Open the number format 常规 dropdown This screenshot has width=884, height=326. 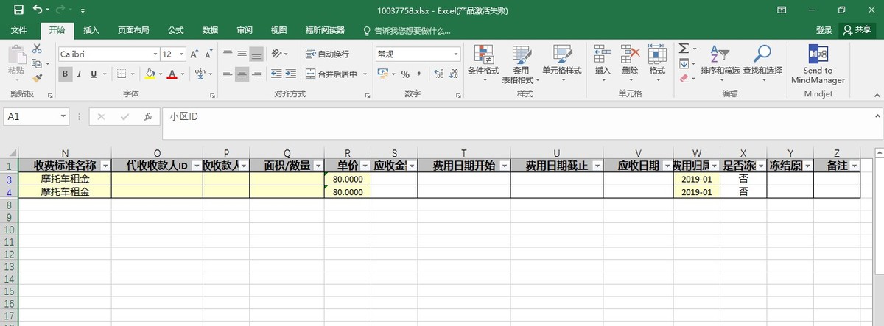pyautogui.click(x=456, y=54)
